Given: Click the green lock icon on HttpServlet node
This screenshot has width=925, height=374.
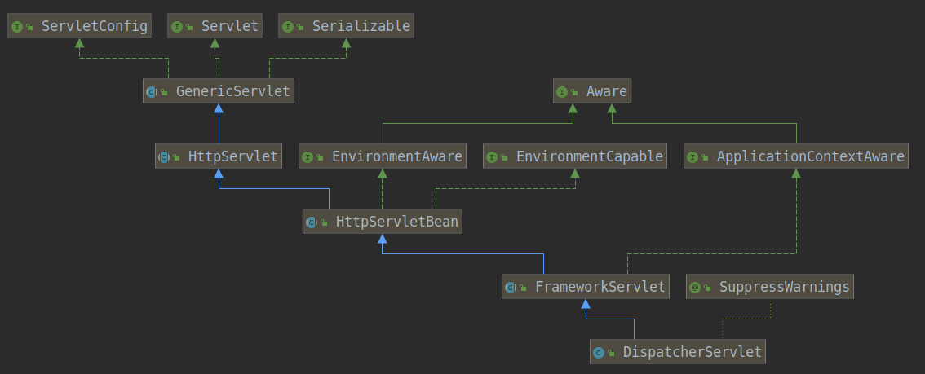Looking at the screenshot, I should (x=176, y=158).
